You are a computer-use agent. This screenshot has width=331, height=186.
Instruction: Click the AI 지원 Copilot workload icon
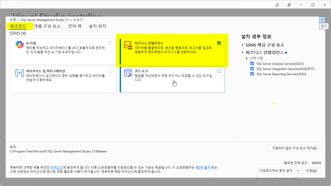(20, 45)
